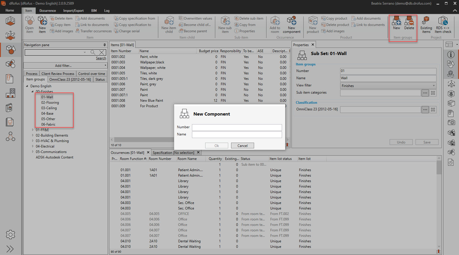Pin the Navigation pane
Viewport: 459px width, 255px height.
point(104,45)
